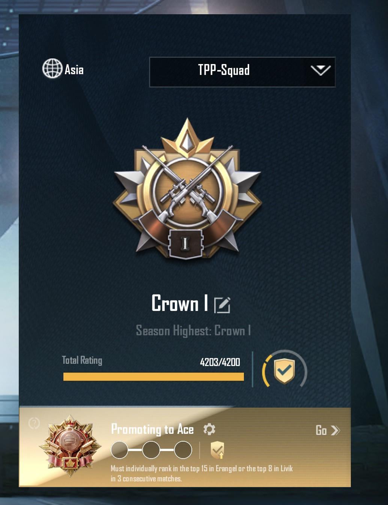Click the Season Highest: Crown I text
This screenshot has height=505, width=388.
[x=193, y=331]
